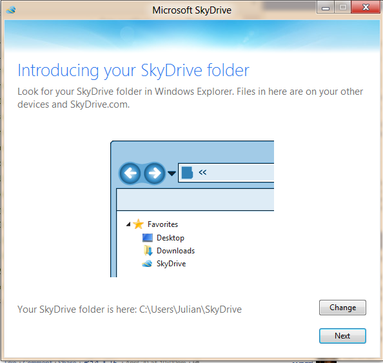Screen dimensions: 383x363
Task: Click the Desktop icon in Favorites
Action: click(x=148, y=238)
